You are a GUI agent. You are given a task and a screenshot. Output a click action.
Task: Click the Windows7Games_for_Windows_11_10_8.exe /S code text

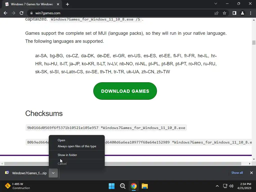[x=95, y=19]
